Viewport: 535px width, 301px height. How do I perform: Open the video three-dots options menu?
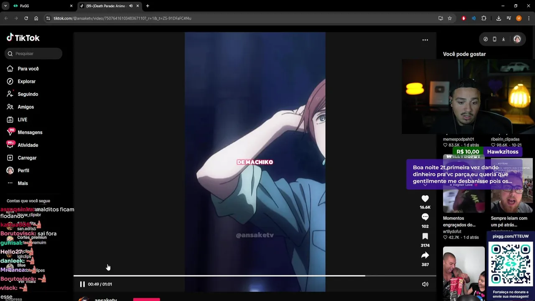tap(425, 40)
